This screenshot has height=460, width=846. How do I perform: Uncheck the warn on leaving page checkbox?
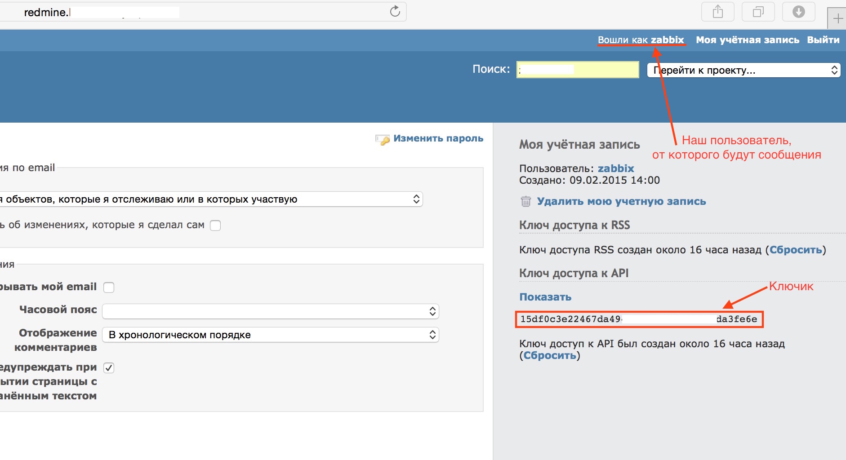109,368
